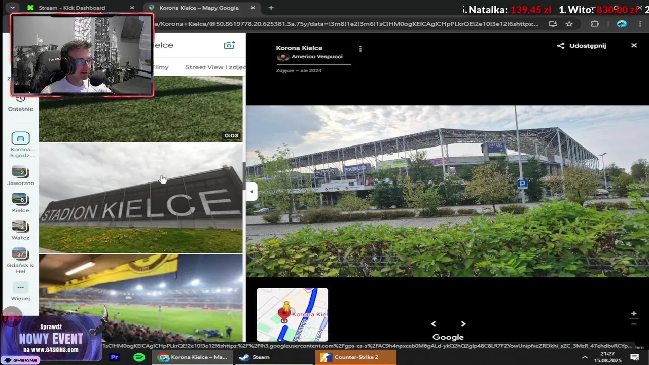Click the Zdjęcie – sie 2024 date text
The image size is (649, 365).
pos(299,70)
